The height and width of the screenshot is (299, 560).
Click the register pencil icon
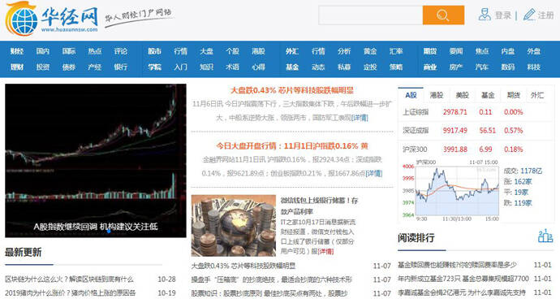pyautogui.click(x=529, y=15)
